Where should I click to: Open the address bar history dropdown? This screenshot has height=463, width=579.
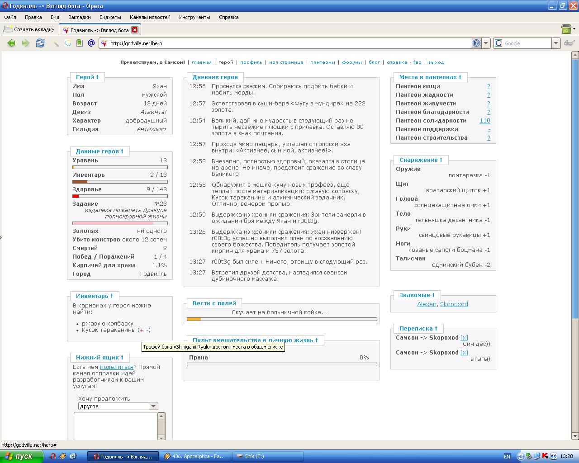coord(486,43)
